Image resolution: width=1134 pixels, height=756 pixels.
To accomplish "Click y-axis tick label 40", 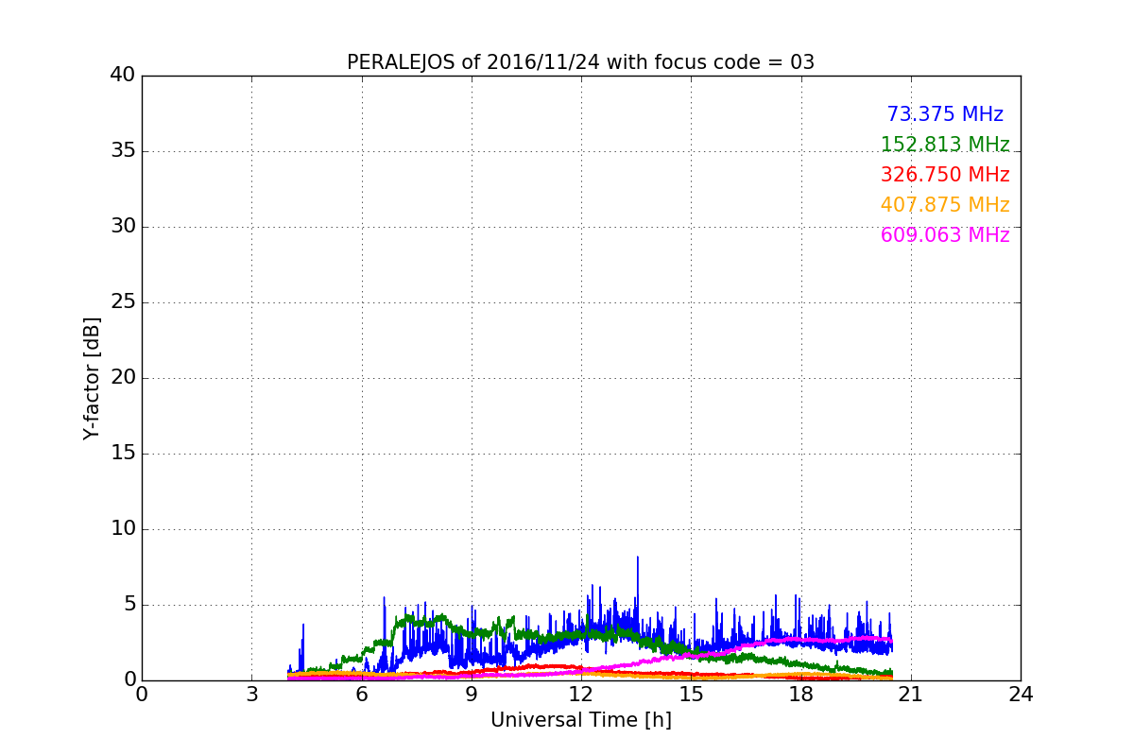I will pyautogui.click(x=122, y=76).
